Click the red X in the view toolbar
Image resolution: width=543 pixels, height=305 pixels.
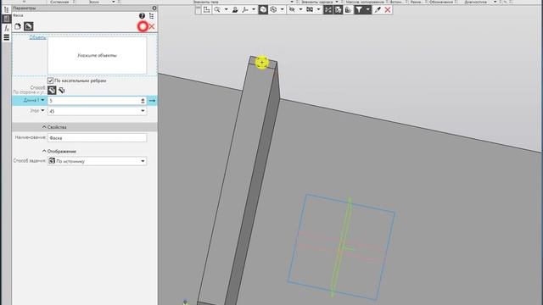[x=388, y=9]
